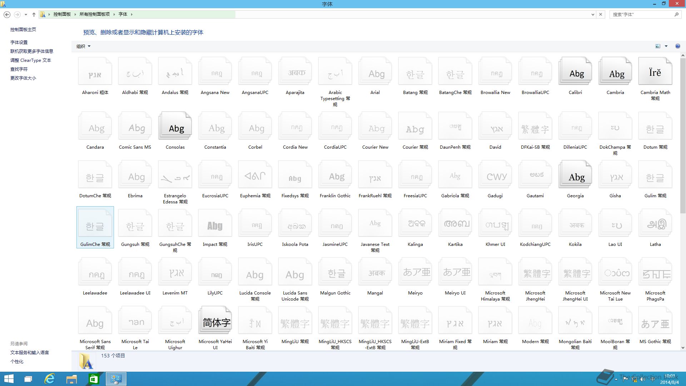Click the vertical scrollbar down arrow
Image resolution: width=686 pixels, height=386 pixels.
tap(683, 347)
